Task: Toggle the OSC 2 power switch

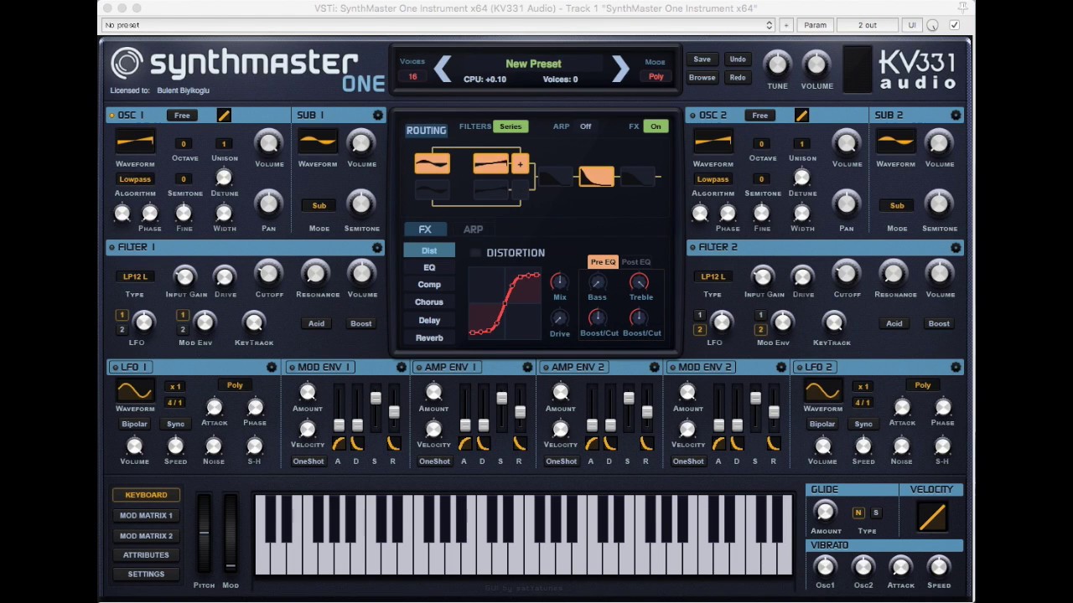Action: coord(691,115)
